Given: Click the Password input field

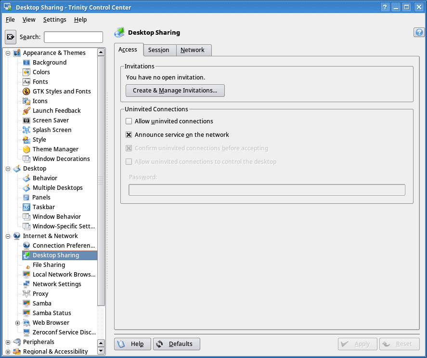Looking at the screenshot, I should click(267, 190).
